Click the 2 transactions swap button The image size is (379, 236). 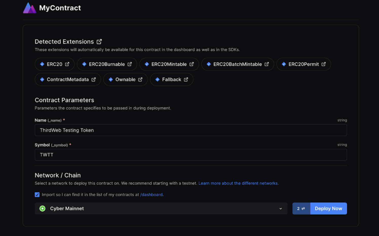301,209
